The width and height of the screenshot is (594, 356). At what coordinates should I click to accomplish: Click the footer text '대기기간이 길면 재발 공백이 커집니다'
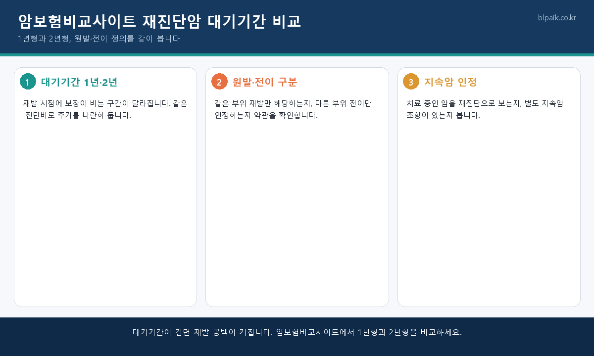pyautogui.click(x=202, y=332)
